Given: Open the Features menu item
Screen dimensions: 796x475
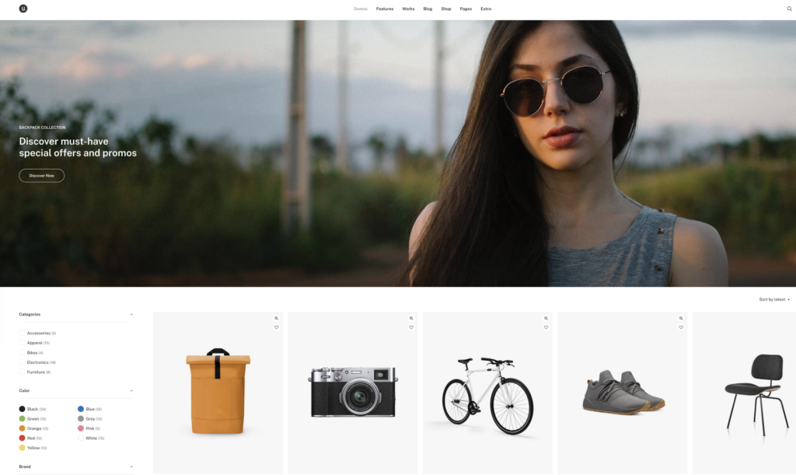Looking at the screenshot, I should click(x=385, y=9).
